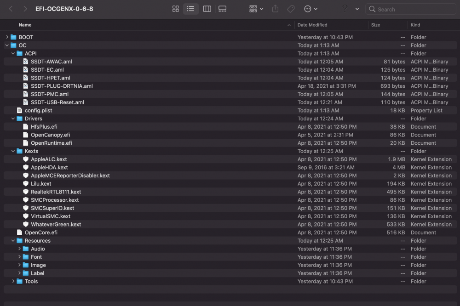Open the toolbar overflow chevron
This screenshot has width=460, height=306.
[357, 9]
